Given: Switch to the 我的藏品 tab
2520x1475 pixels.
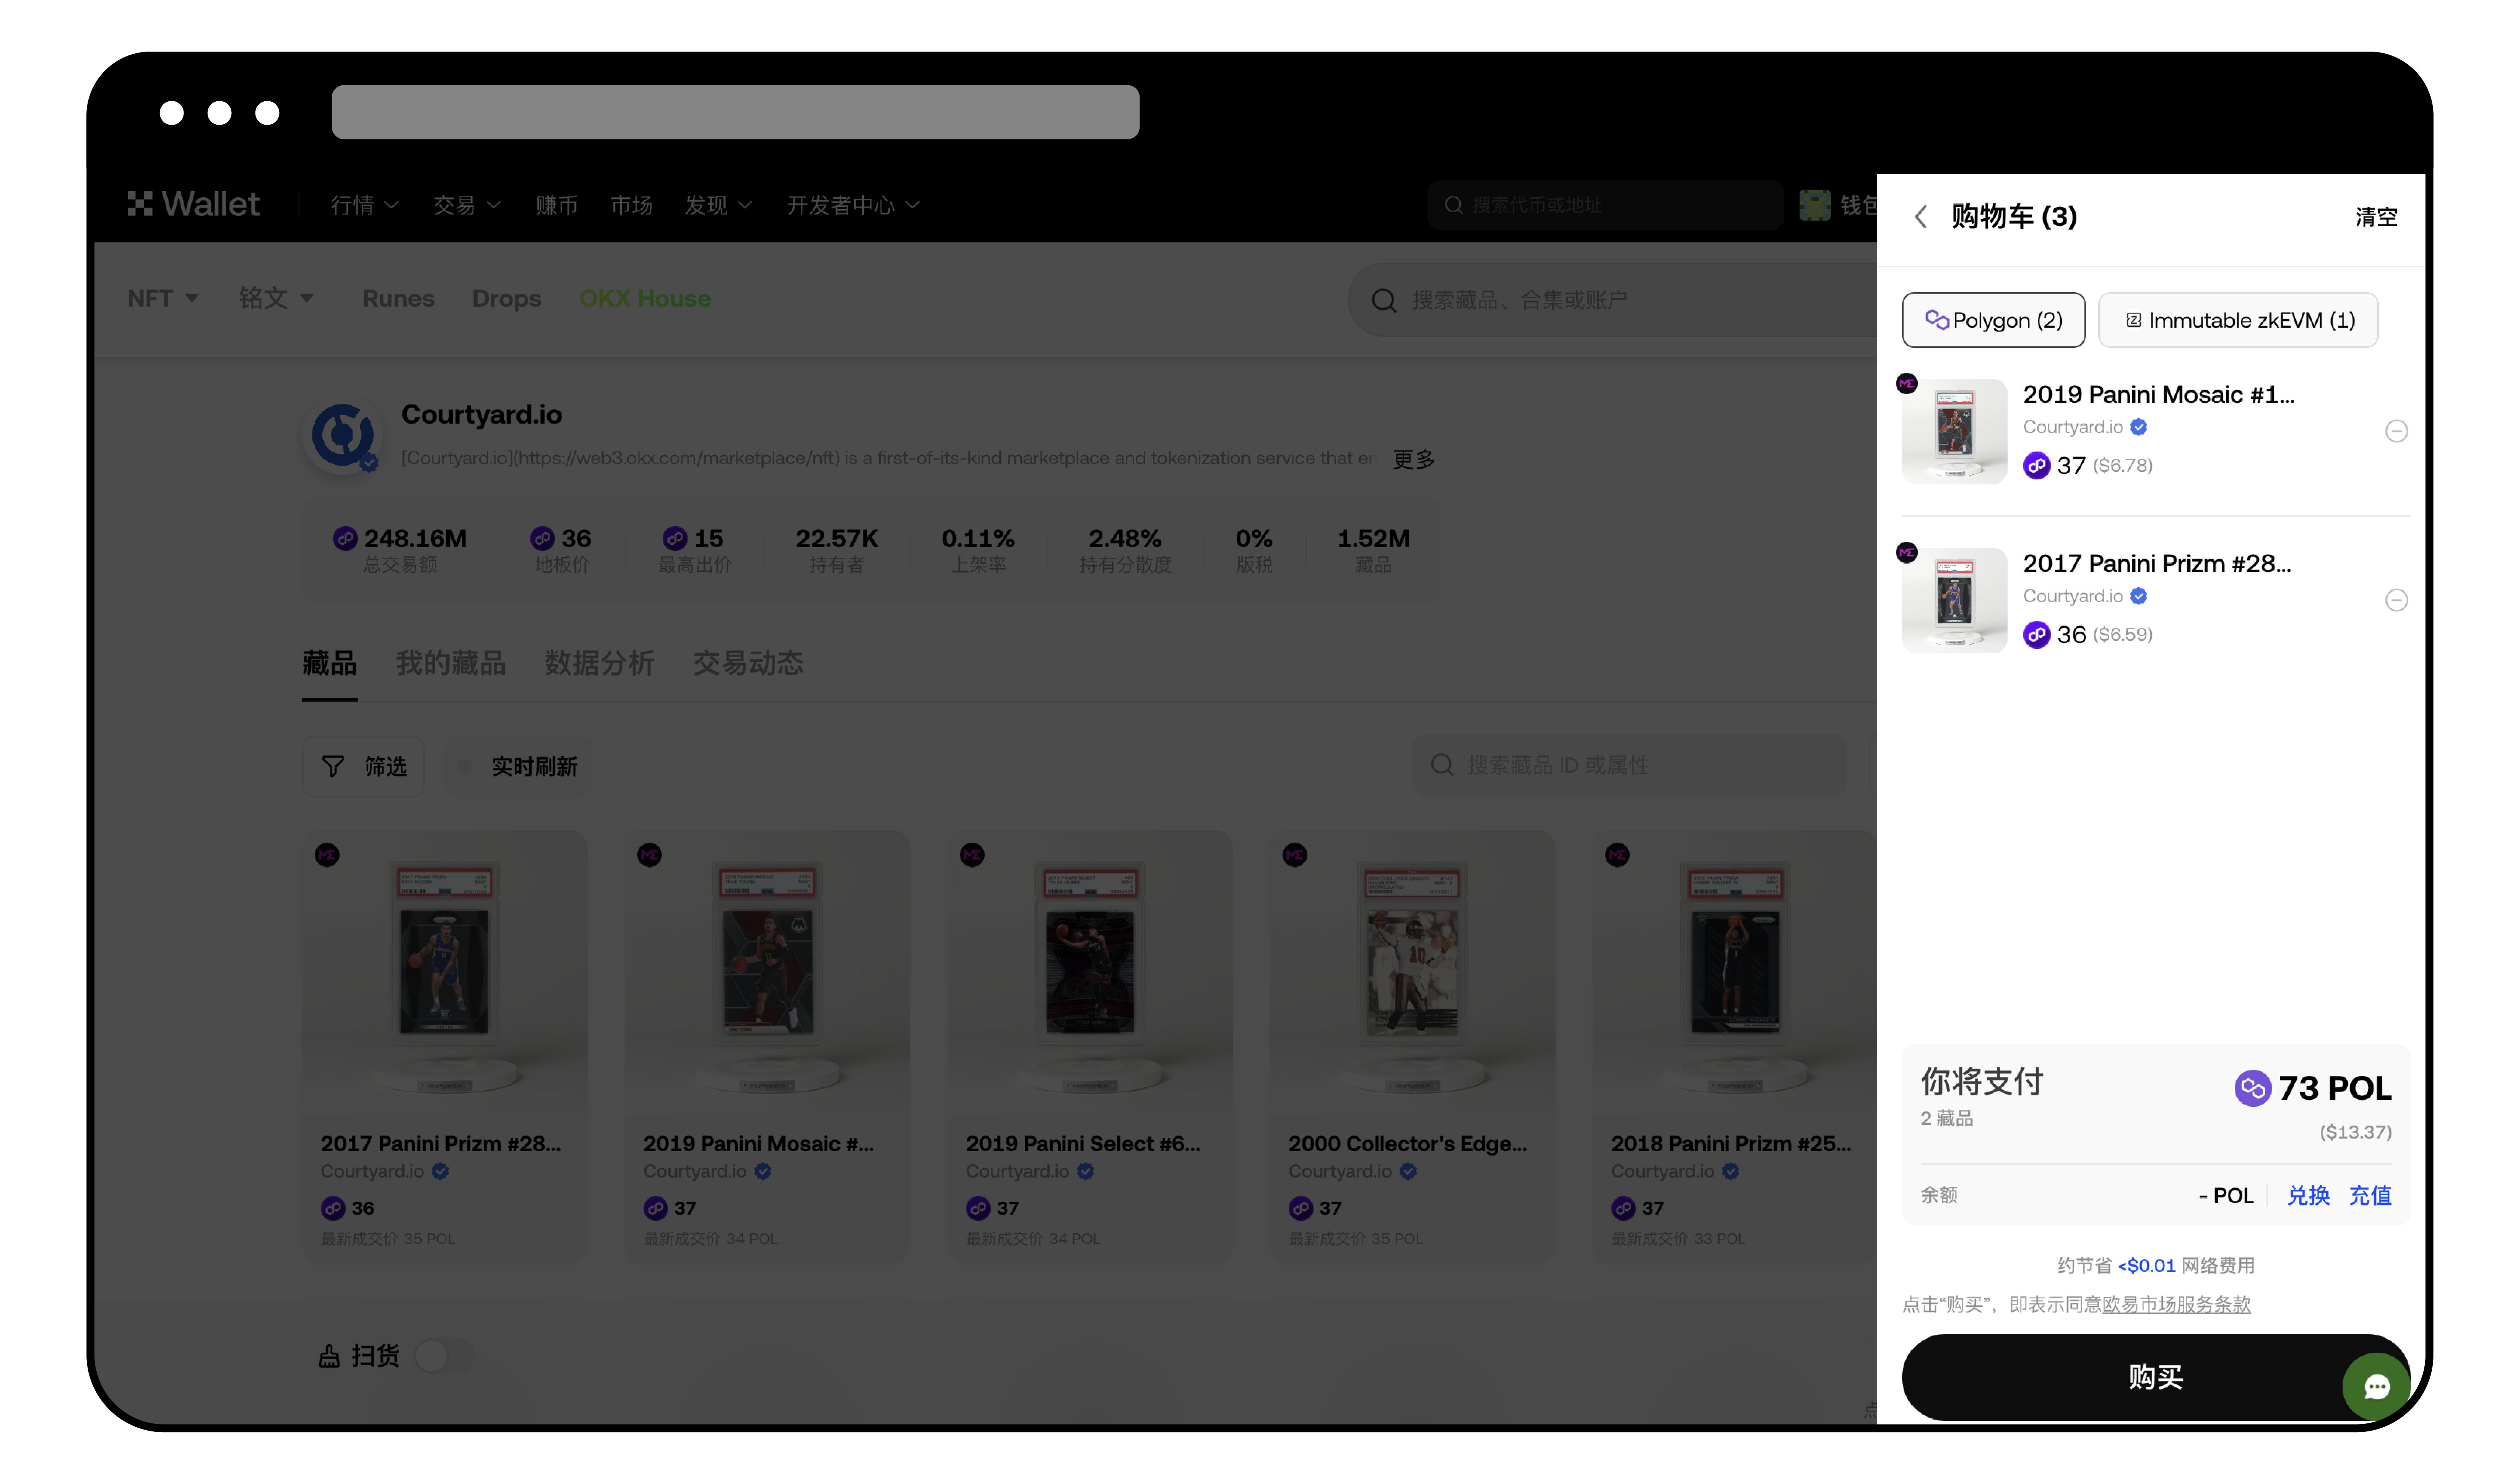Looking at the screenshot, I should [450, 663].
